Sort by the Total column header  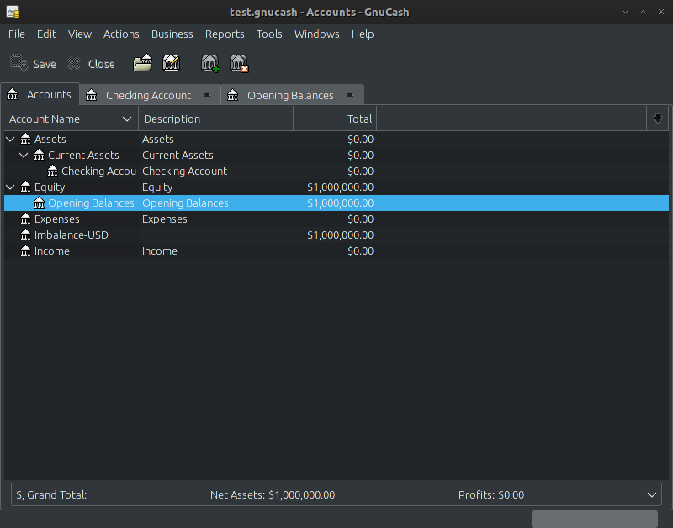point(335,119)
